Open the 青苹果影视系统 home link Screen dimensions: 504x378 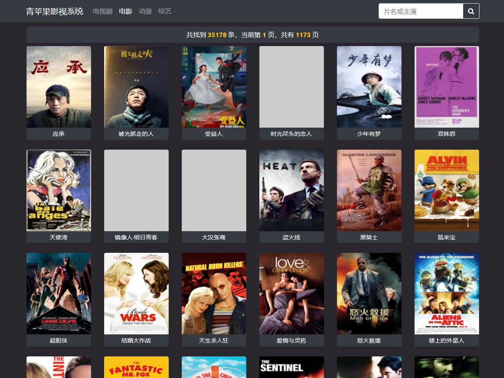[55, 11]
